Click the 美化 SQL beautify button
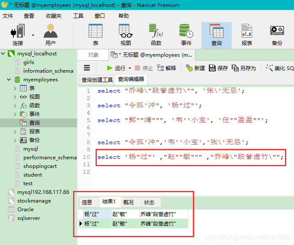Viewport: 294px width, 245px height. (280, 68)
